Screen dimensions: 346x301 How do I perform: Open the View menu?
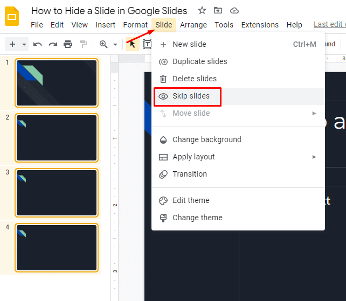tap(79, 25)
